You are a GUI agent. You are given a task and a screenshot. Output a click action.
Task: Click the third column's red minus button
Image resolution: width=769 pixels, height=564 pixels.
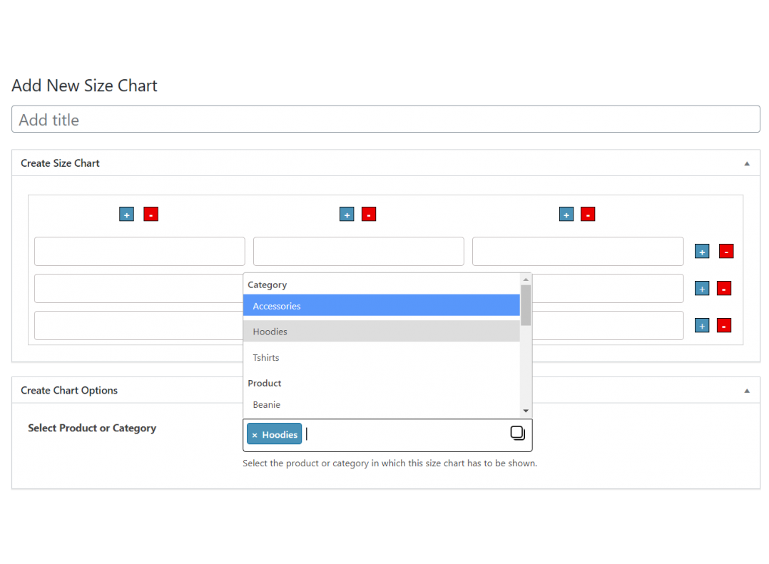pos(587,215)
